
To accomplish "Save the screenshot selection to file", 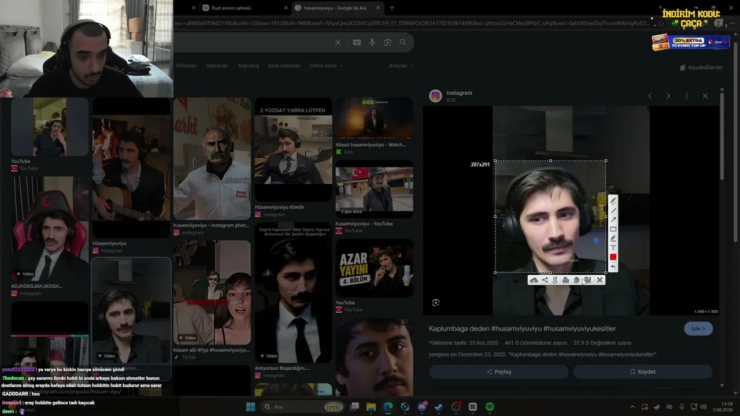I will point(587,280).
